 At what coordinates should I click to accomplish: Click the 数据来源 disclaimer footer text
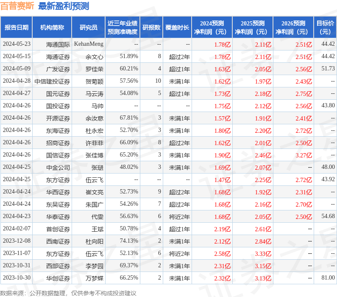click(68, 293)
